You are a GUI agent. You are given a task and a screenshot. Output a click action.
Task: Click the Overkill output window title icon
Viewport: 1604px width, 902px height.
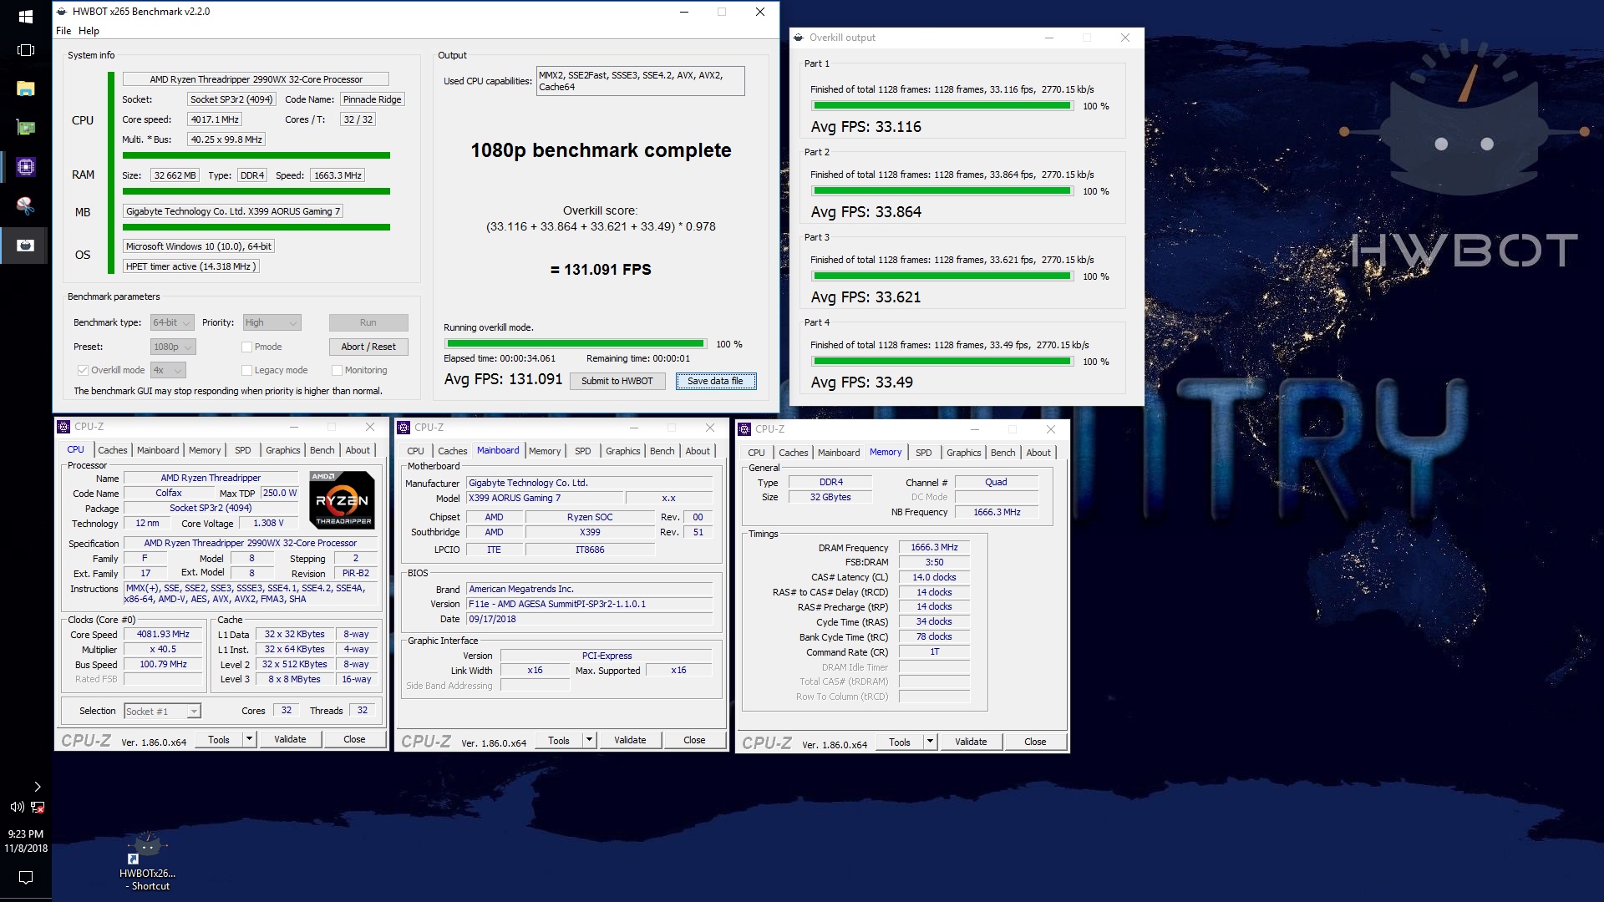pos(799,38)
